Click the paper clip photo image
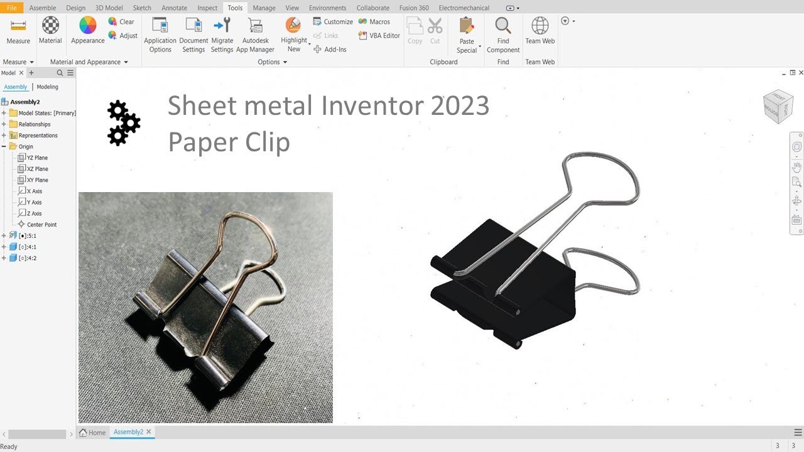 [205, 308]
